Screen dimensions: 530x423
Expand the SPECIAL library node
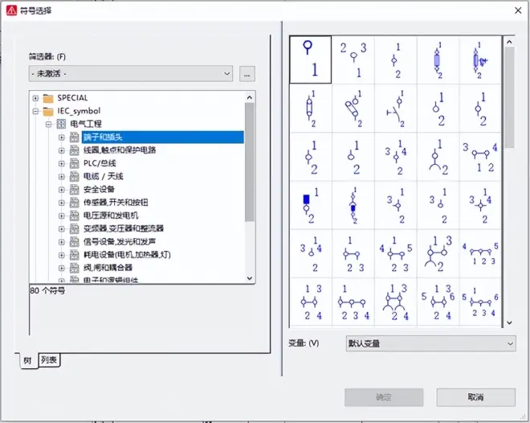click(x=35, y=98)
